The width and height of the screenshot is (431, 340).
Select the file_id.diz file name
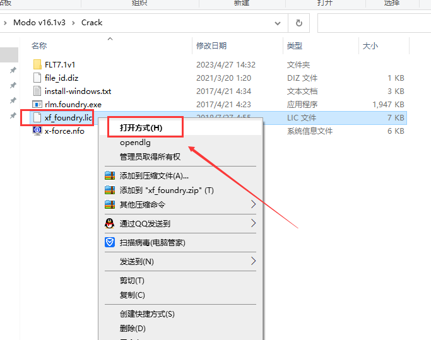tap(62, 78)
